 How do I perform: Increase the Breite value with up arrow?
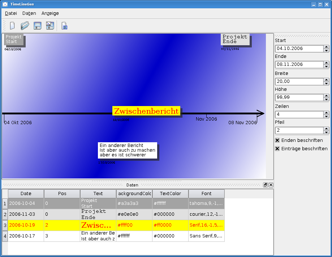326,80
